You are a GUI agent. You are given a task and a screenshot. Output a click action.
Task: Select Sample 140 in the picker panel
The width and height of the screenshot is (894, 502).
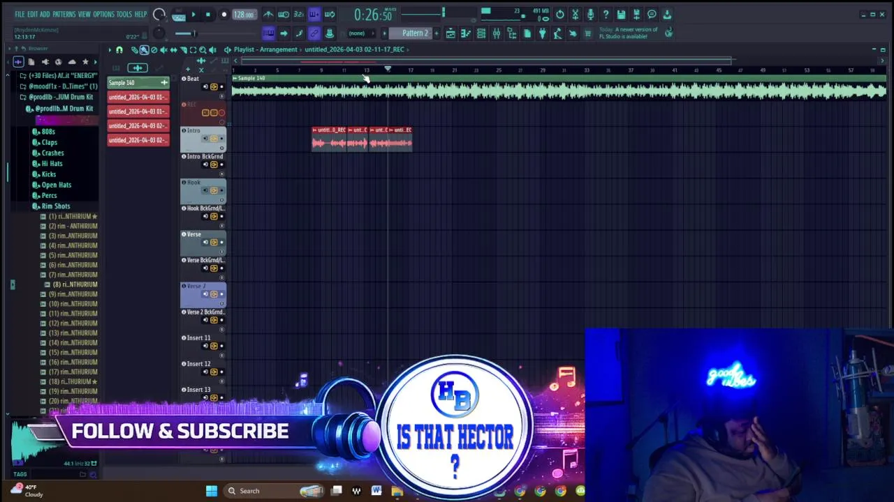[138, 83]
